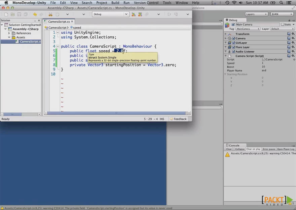Viewport: 296px width, 210px height.
Task: Collapse the Starting Position foldout
Action: tap(225, 74)
